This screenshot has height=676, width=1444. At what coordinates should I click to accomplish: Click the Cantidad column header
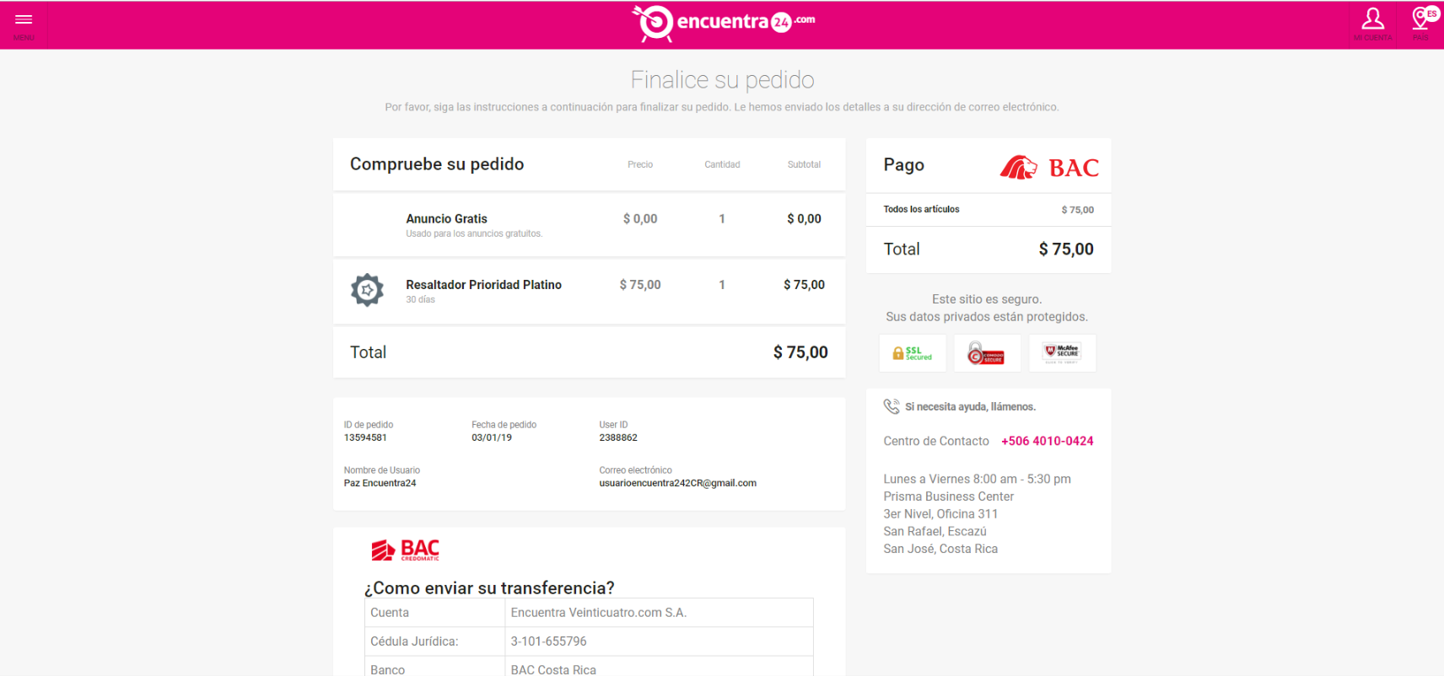[722, 164]
